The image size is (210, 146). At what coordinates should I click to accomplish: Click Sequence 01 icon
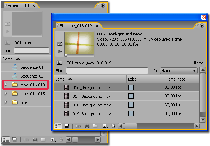click(15, 67)
